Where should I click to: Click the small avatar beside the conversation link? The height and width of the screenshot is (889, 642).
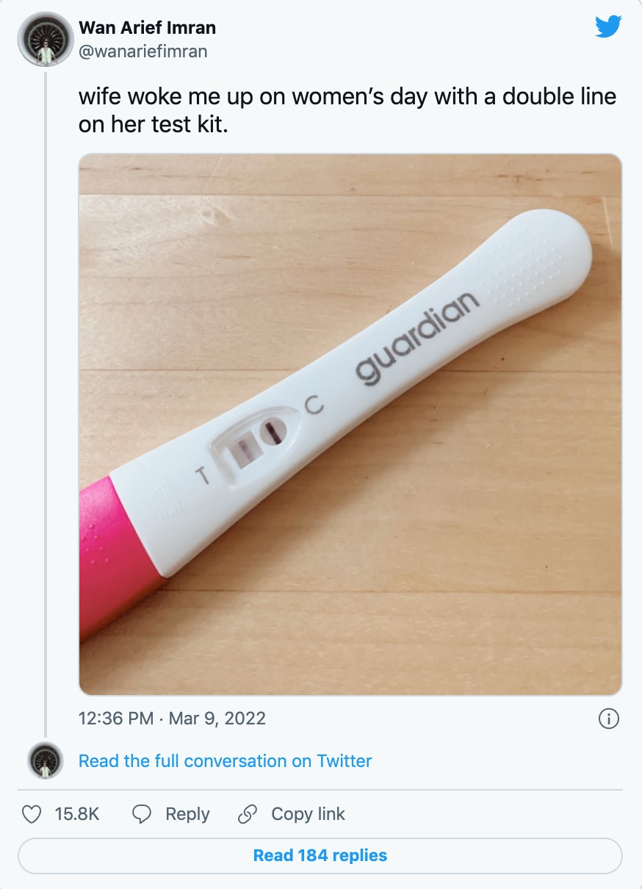[x=46, y=761]
